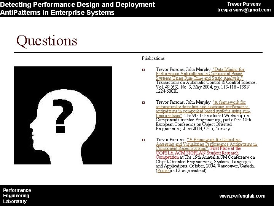Click the question mark head silhouette image
This screenshot has width=274, height=206.
(x=63, y=115)
